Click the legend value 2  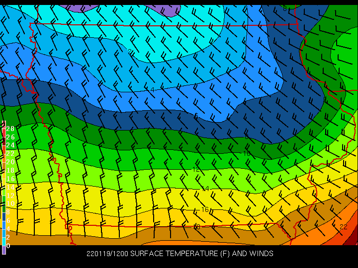click(x=8, y=237)
